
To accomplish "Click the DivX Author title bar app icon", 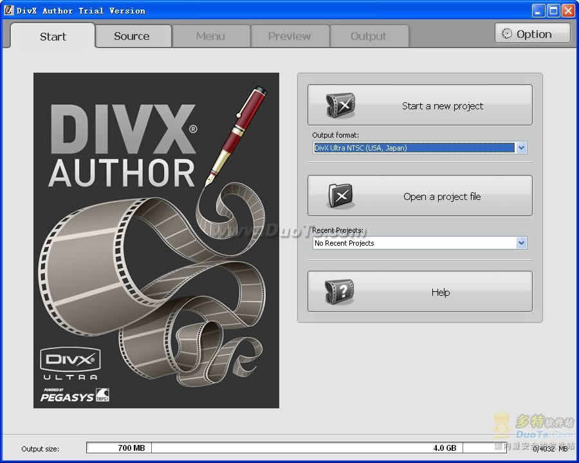I will click(x=8, y=10).
